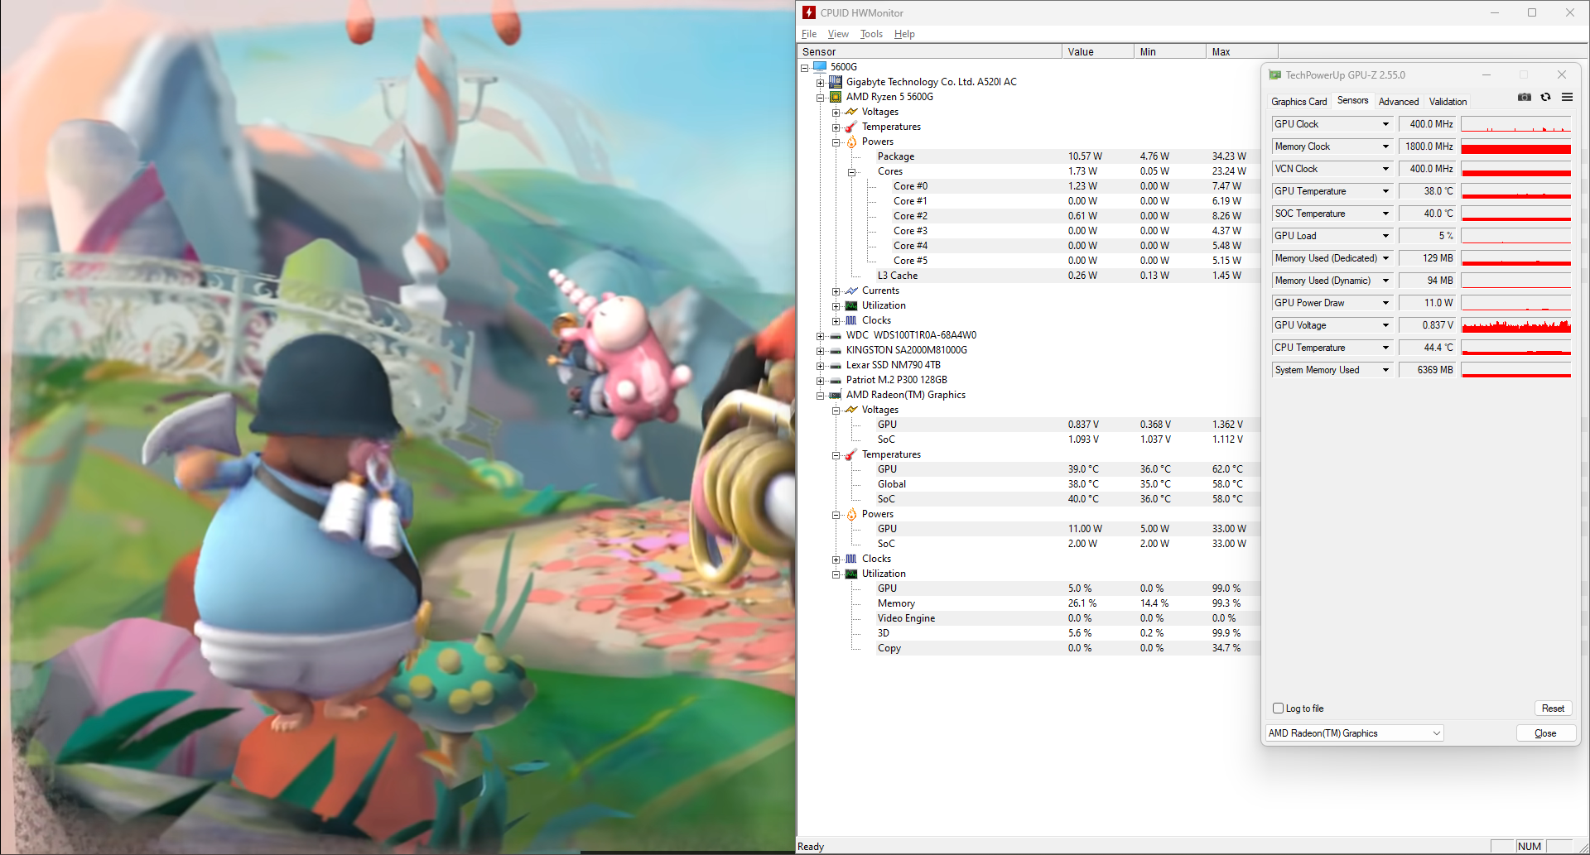Collapse the AMD Ryzen 5 5600G node

click(820, 97)
